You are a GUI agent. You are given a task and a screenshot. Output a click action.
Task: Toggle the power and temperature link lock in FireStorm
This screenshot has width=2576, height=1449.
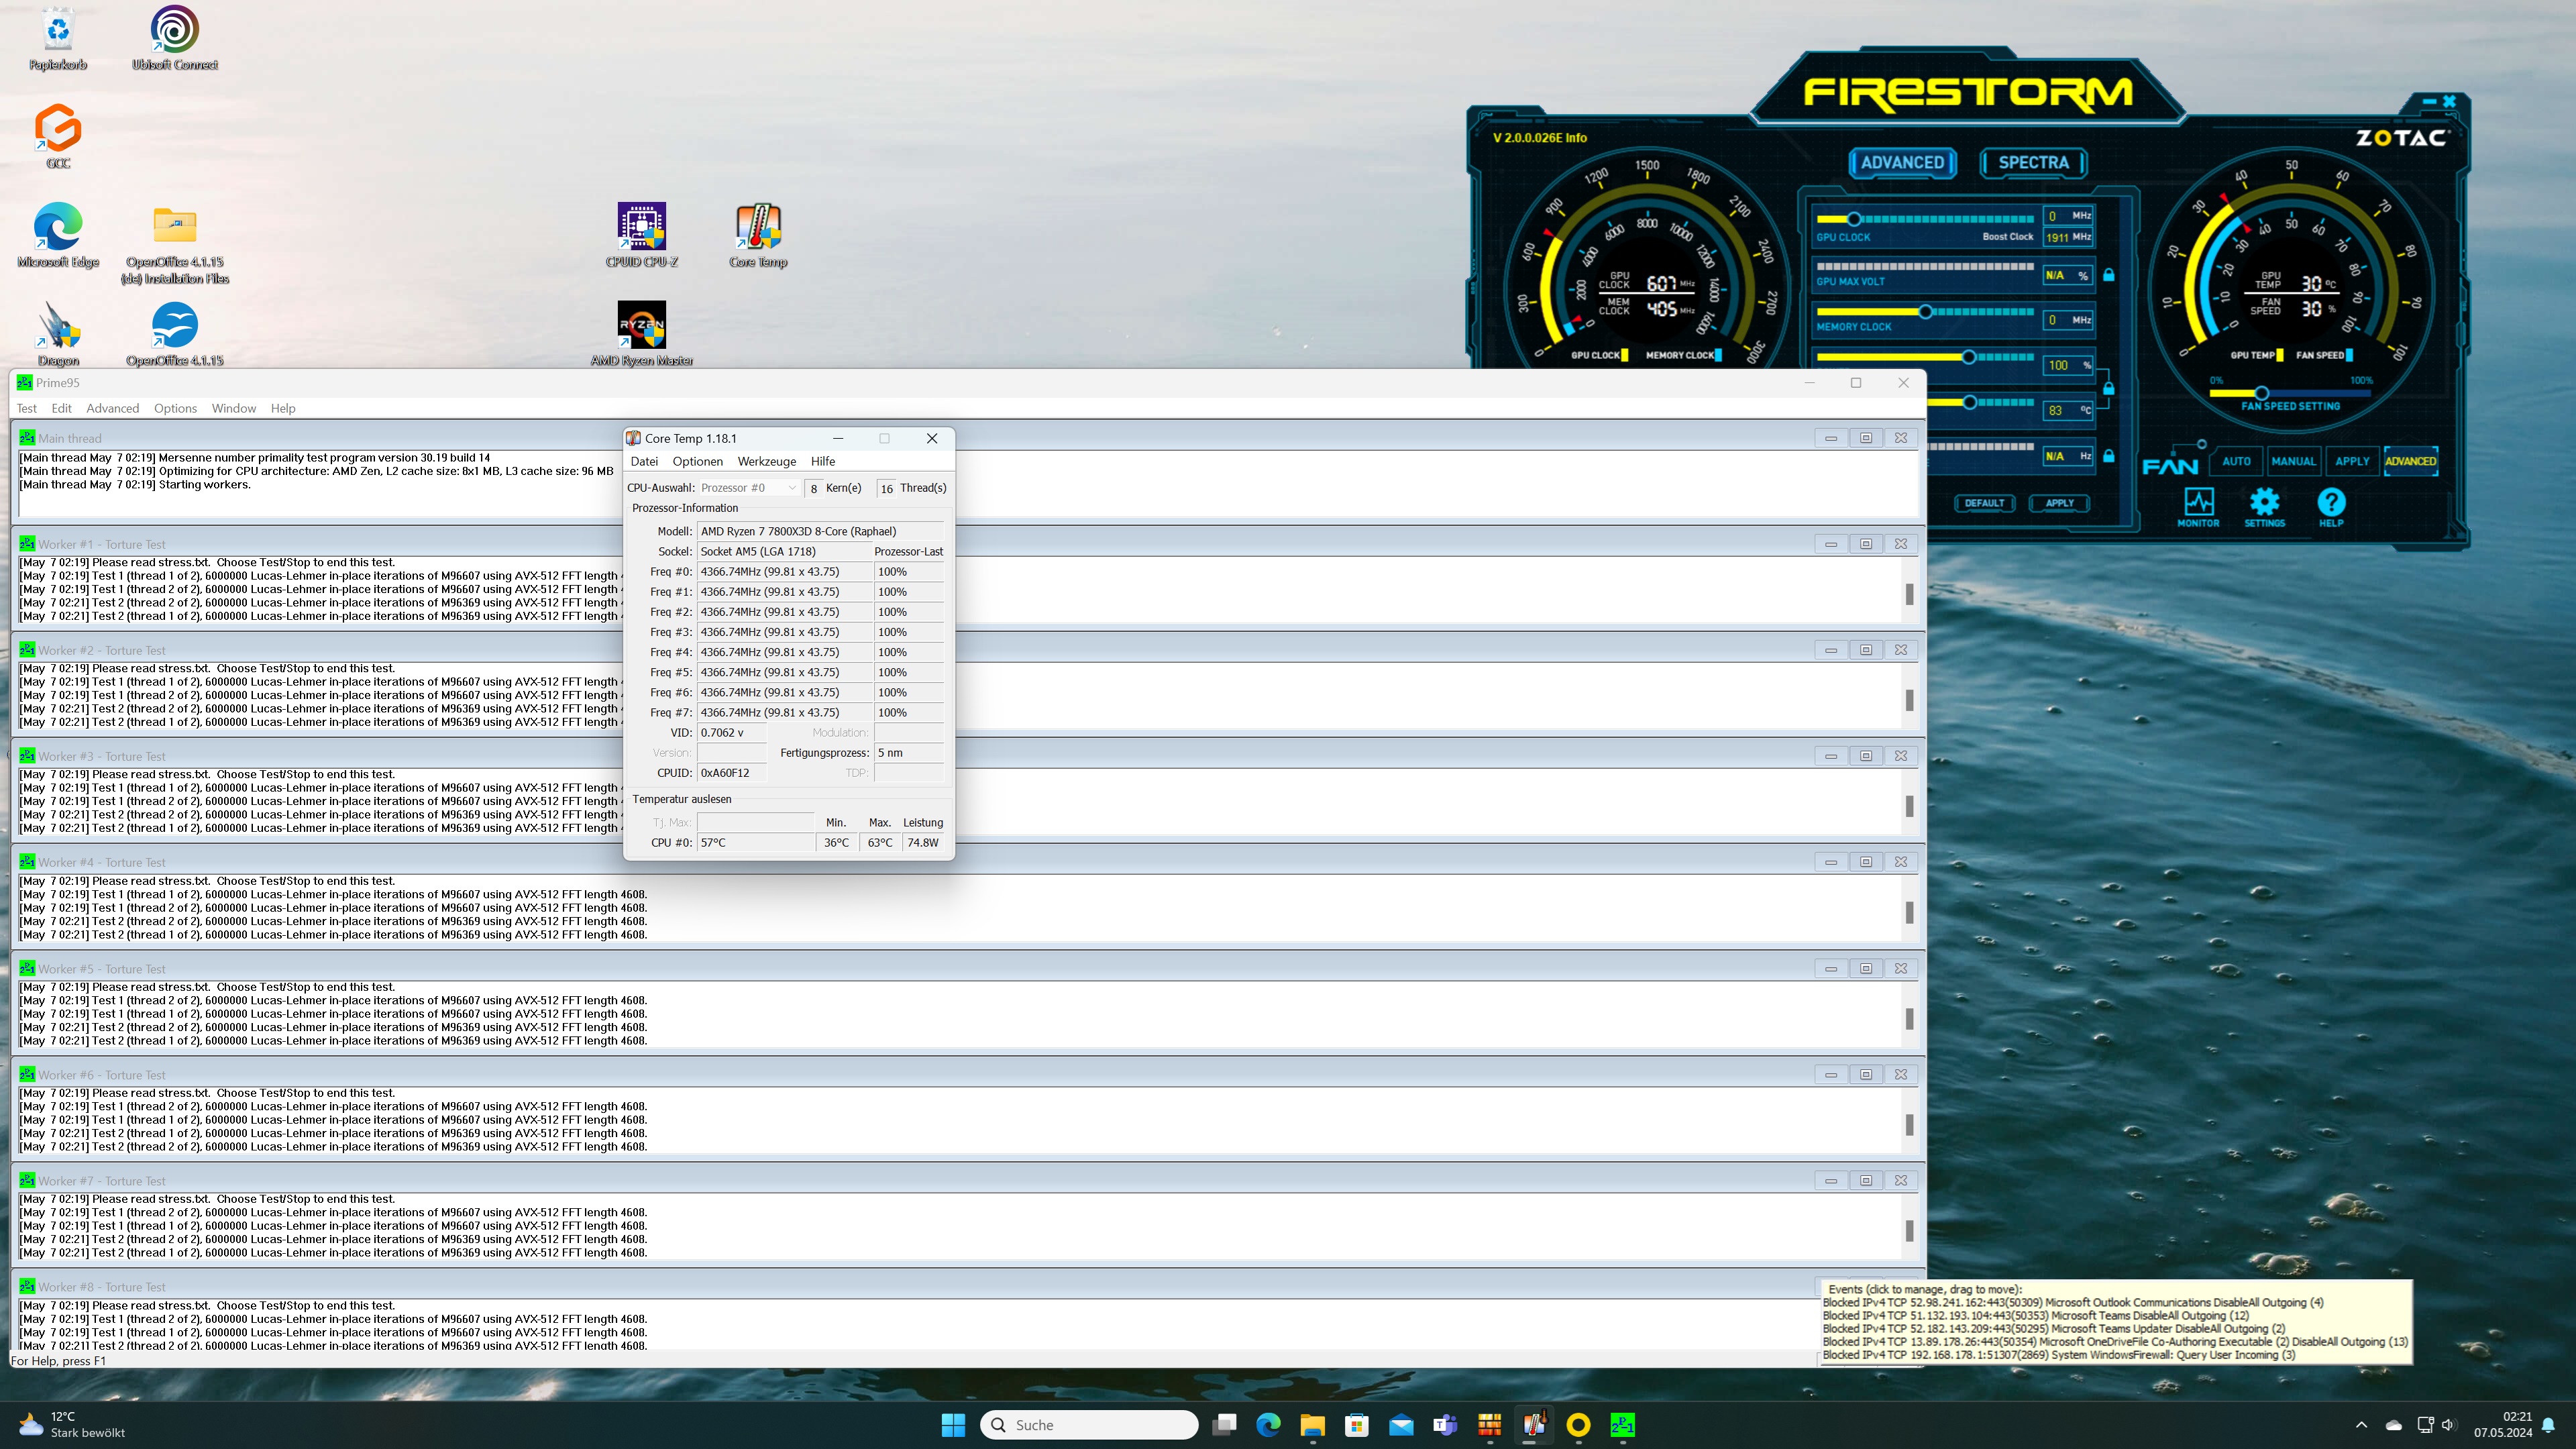pyautogui.click(x=2109, y=388)
